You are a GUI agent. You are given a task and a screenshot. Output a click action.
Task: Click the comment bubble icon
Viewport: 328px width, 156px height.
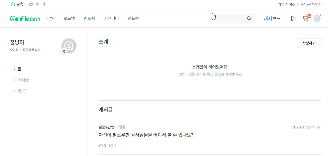111,146
